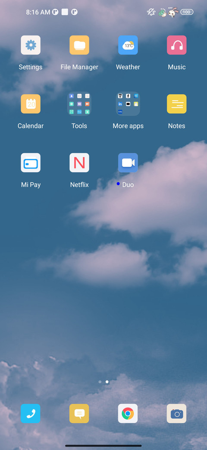This screenshot has height=450, width=207.
Task: Tap the rabbit sticker status icon
Action: [173, 12]
